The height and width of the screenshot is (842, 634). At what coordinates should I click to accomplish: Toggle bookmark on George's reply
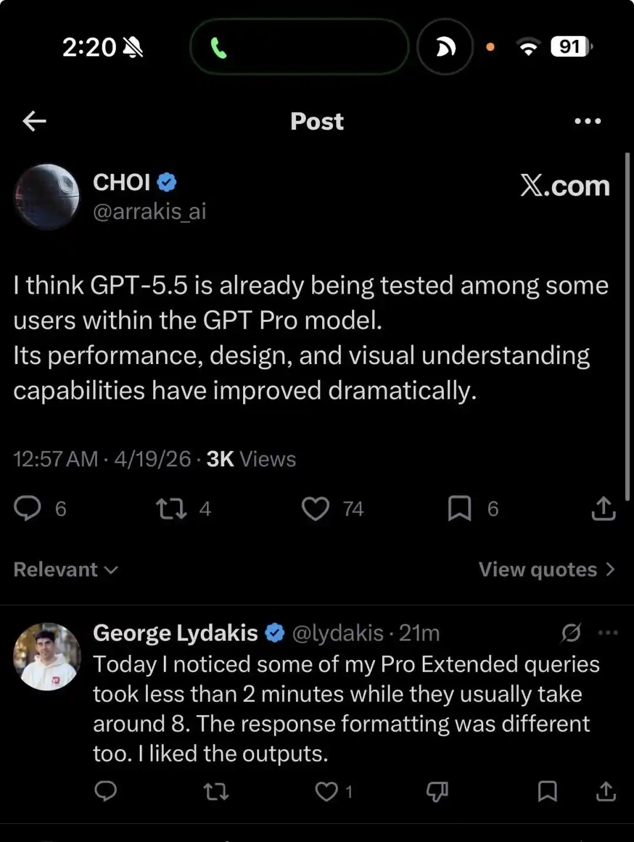pyautogui.click(x=547, y=792)
